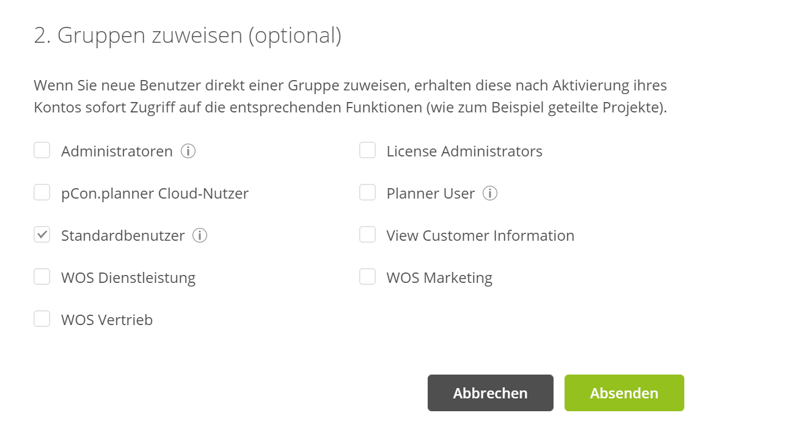This screenshot has height=421, width=790.
Task: Submit with the green Absenden button
Action: coord(624,393)
